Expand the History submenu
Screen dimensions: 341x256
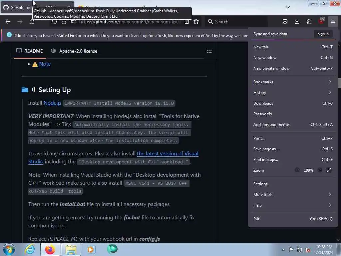tap(293, 93)
